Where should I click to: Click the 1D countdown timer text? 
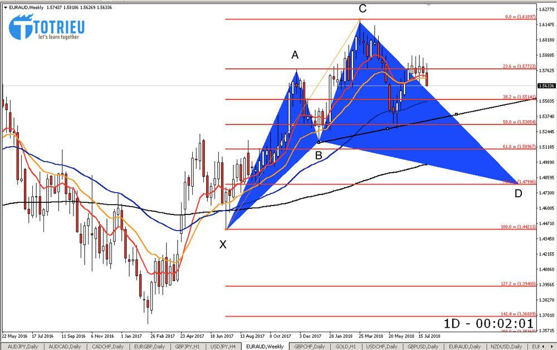(x=488, y=324)
